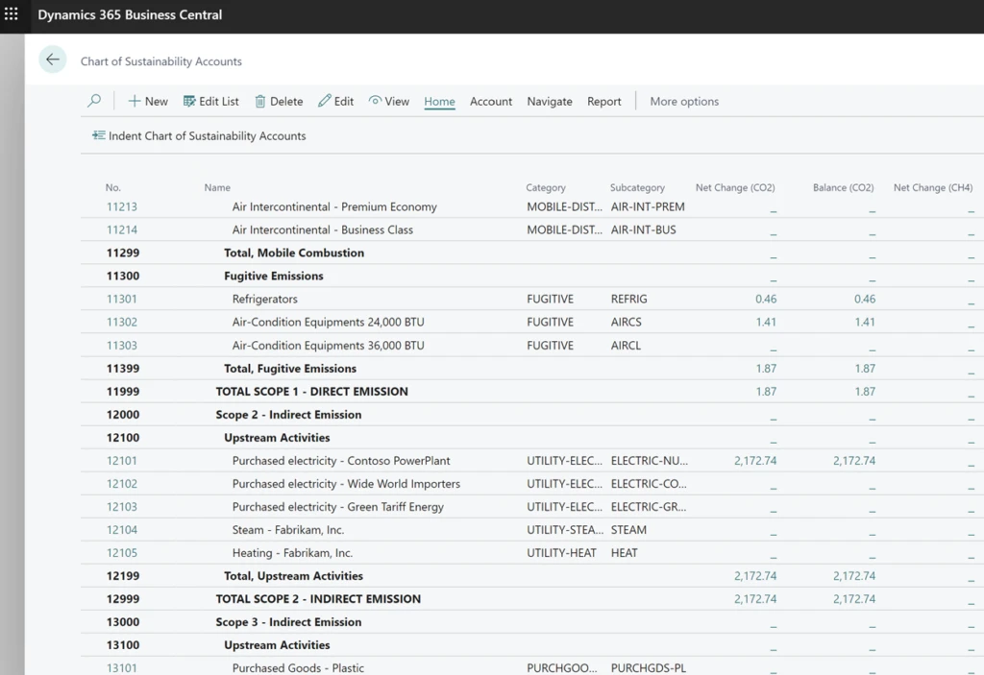
Task: Select the TOTAL SCOPE 1 - DIRECT EMISSION row
Action: pyautogui.click(x=311, y=391)
